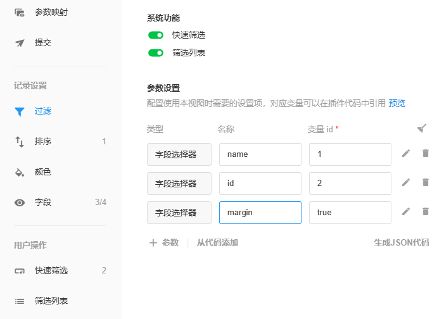Toggle the 筛选列表 system function switch
Viewport: 444px width, 319px height.
tap(156, 53)
